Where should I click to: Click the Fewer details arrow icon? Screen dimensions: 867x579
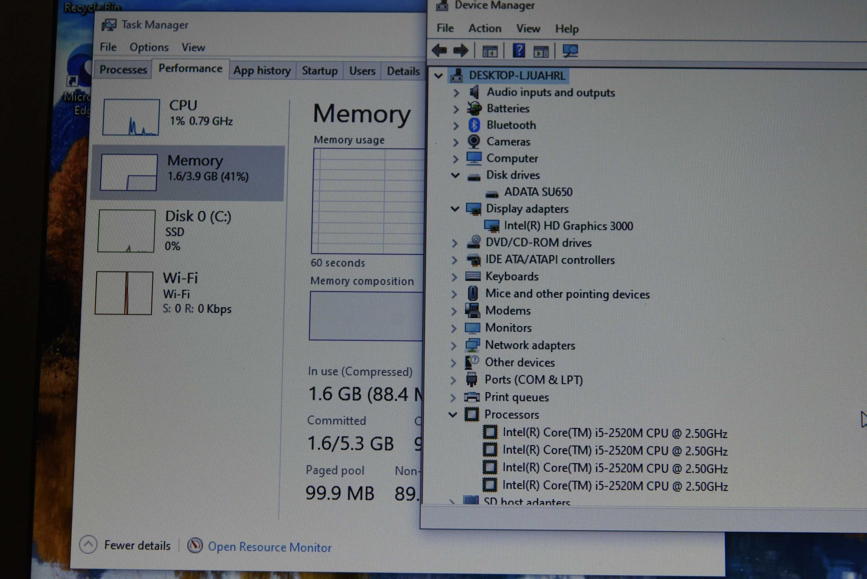tap(88, 544)
